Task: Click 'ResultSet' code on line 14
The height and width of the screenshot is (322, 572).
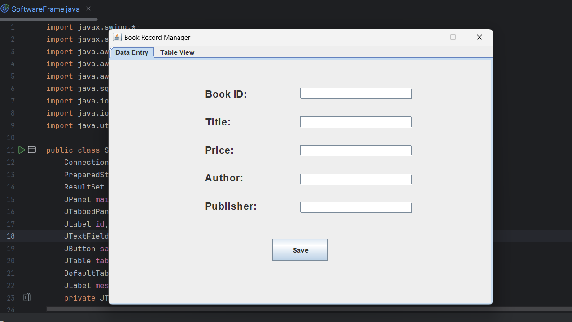Action: point(84,187)
